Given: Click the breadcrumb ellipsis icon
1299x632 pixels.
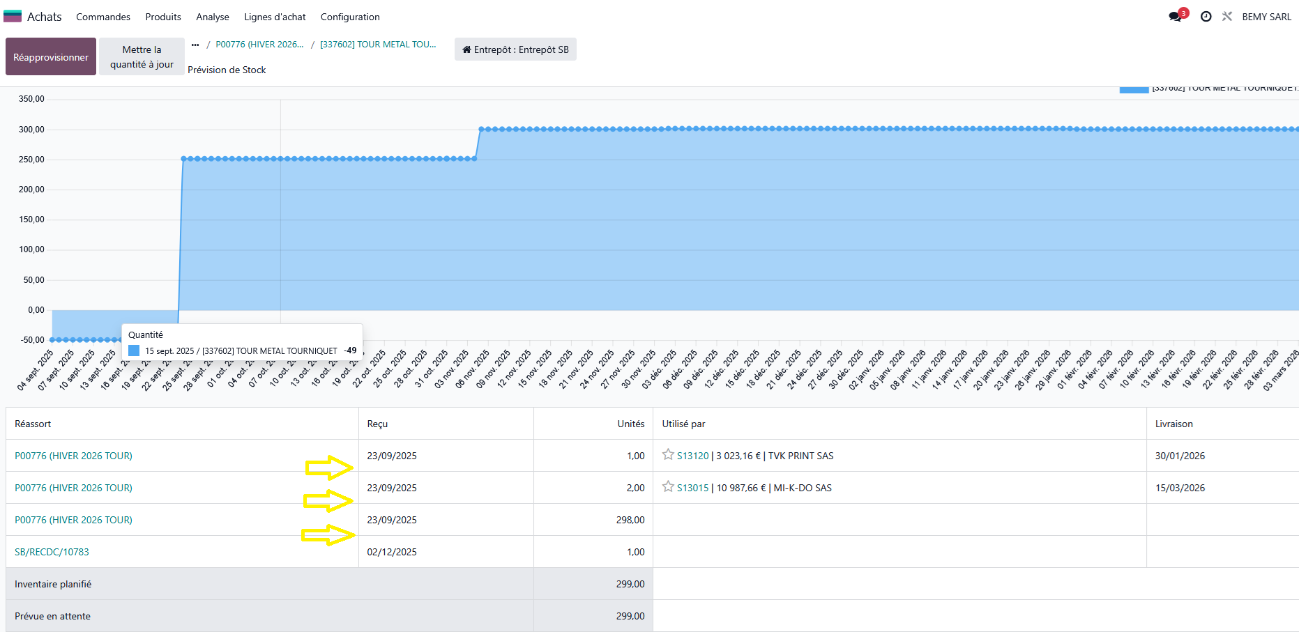Looking at the screenshot, I should coord(195,45).
